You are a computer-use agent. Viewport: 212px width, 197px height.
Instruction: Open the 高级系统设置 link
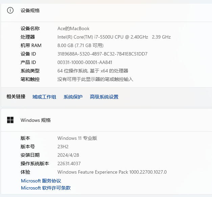click(104, 97)
